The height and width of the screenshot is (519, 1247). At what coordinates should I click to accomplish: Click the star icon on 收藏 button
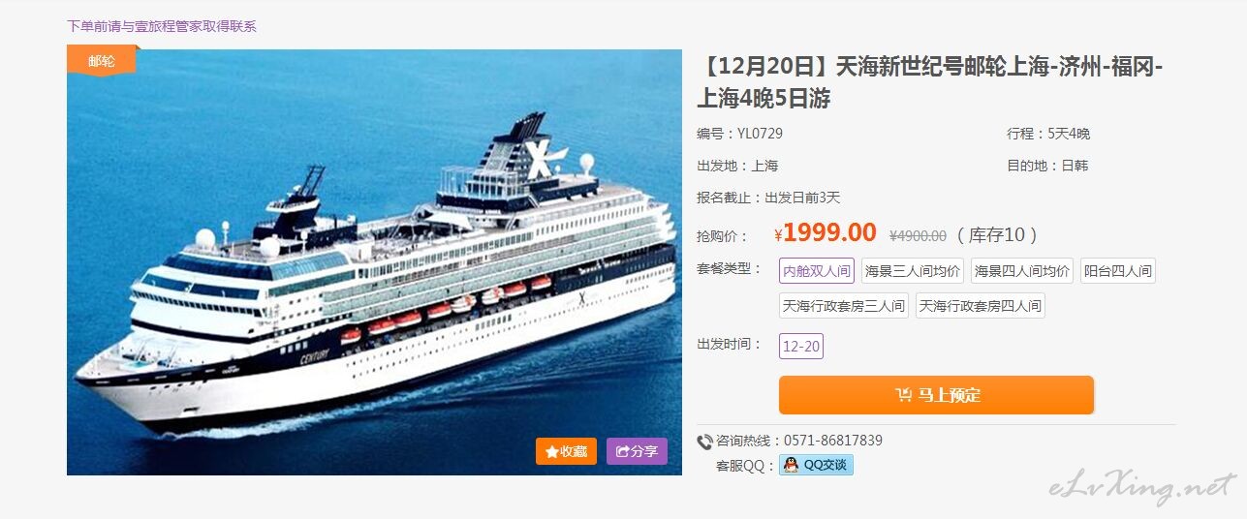(552, 451)
